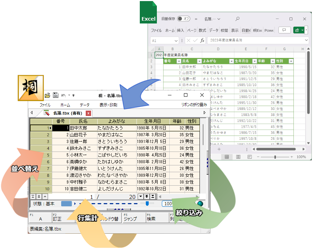Click the fx insert function icon
Screen dimensions: 313x249
[202, 41]
